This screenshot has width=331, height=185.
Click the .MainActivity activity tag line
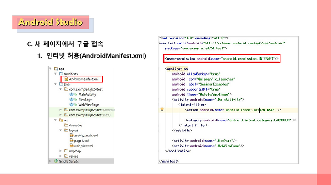[208, 100]
